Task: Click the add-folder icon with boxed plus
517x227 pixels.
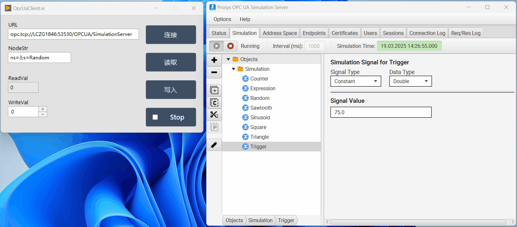Action: point(214,90)
